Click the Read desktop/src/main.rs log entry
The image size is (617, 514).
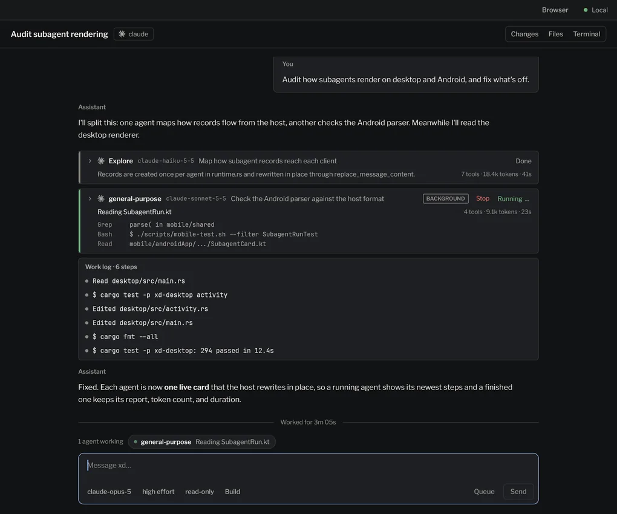(x=139, y=281)
